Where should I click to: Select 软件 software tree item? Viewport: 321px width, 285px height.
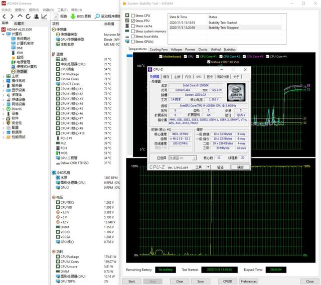(x=13, y=118)
